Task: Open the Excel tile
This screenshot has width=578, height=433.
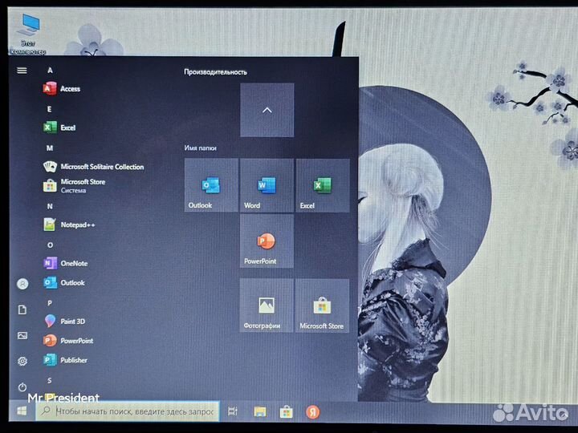Action: coord(323,185)
